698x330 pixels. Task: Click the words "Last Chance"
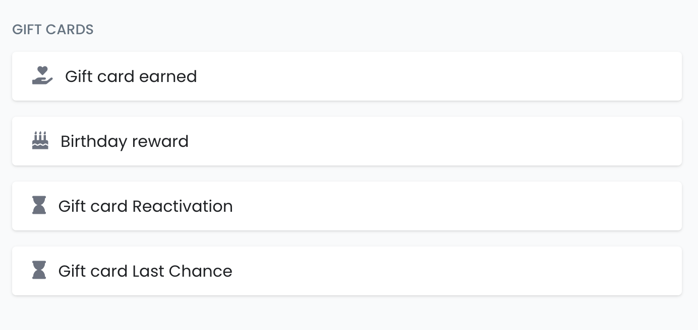point(182,271)
